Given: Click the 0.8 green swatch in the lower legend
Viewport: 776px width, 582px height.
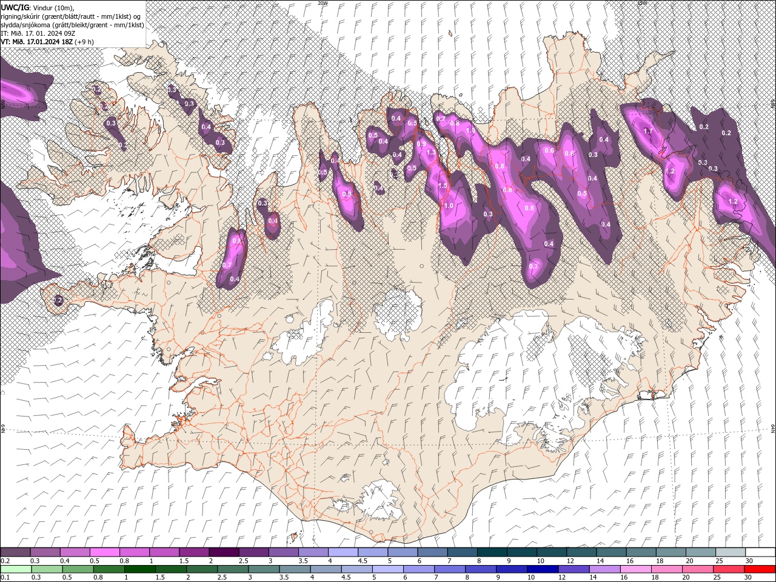Looking at the screenshot, I should (109, 569).
